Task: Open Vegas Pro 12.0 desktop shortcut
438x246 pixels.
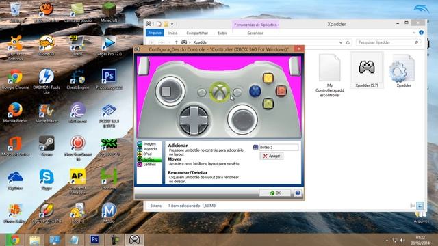Action: click(x=109, y=46)
